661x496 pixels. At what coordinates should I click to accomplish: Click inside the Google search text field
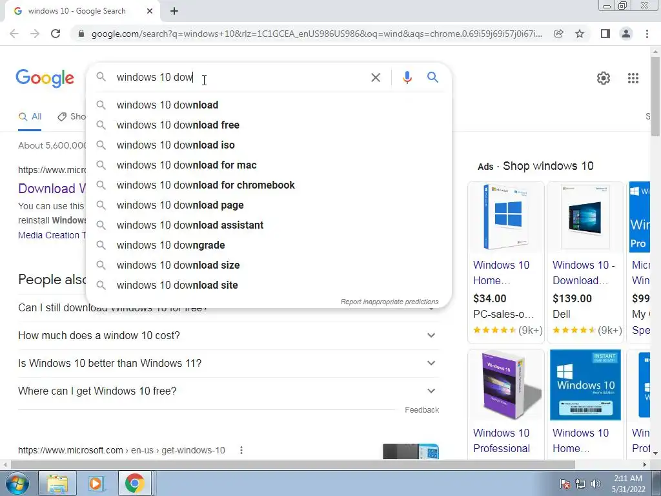click(x=238, y=77)
